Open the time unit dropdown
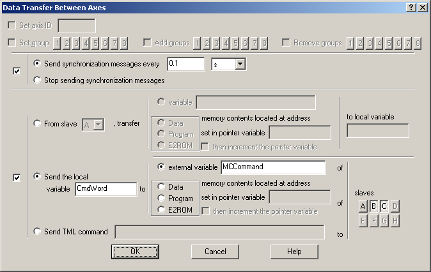The height and width of the screenshot is (272, 431). (x=240, y=64)
